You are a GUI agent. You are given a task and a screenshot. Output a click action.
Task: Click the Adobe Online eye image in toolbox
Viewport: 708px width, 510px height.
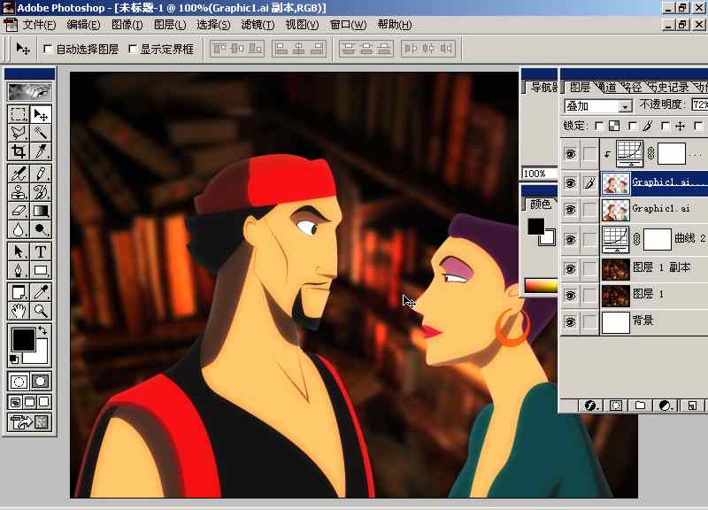coord(29,92)
